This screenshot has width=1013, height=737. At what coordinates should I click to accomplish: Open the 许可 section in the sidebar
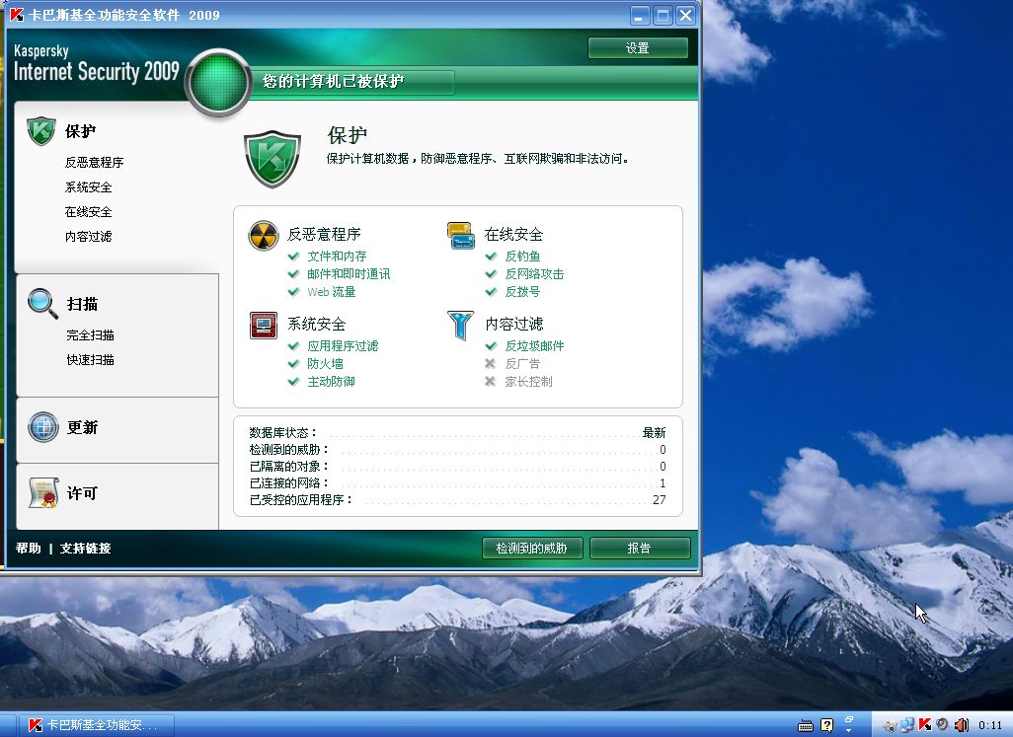(x=82, y=493)
